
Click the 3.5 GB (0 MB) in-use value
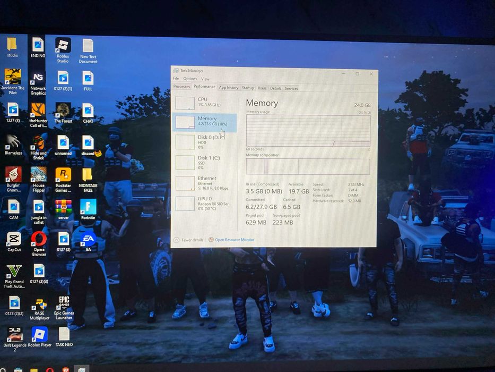(264, 191)
